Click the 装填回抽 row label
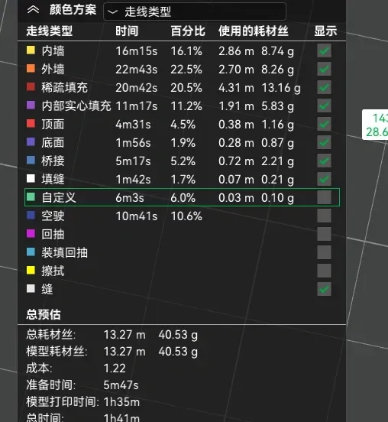This screenshot has width=388, height=422. point(64,253)
